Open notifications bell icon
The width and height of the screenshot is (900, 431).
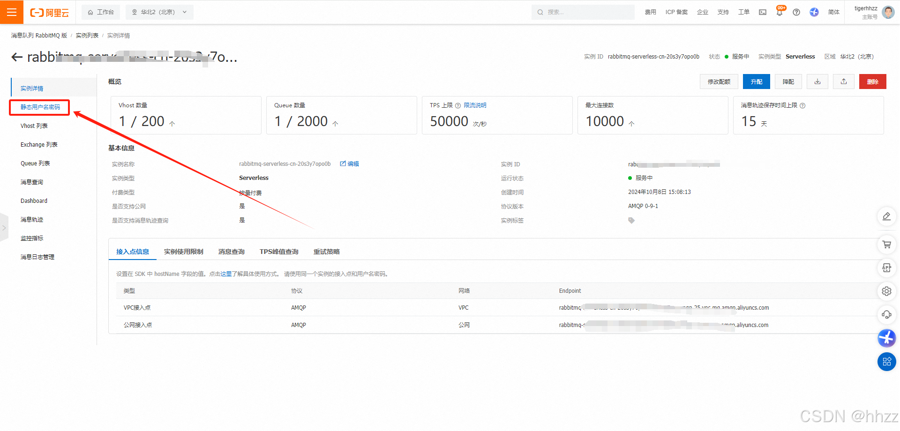[780, 12]
